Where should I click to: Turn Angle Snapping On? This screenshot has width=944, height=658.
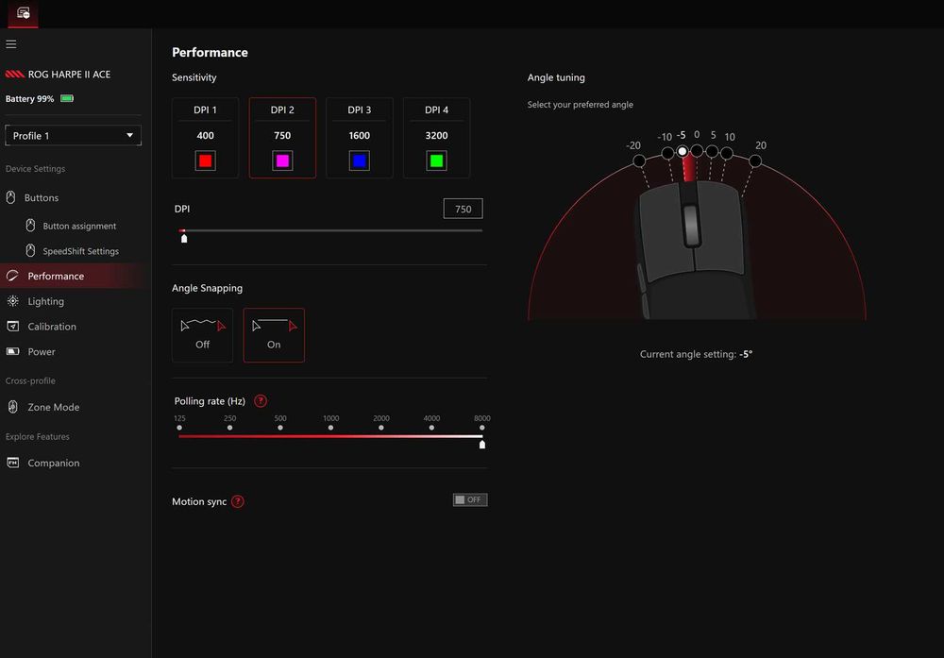pyautogui.click(x=274, y=335)
